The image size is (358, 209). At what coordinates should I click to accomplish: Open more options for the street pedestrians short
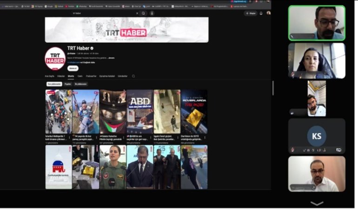[x=178, y=137]
